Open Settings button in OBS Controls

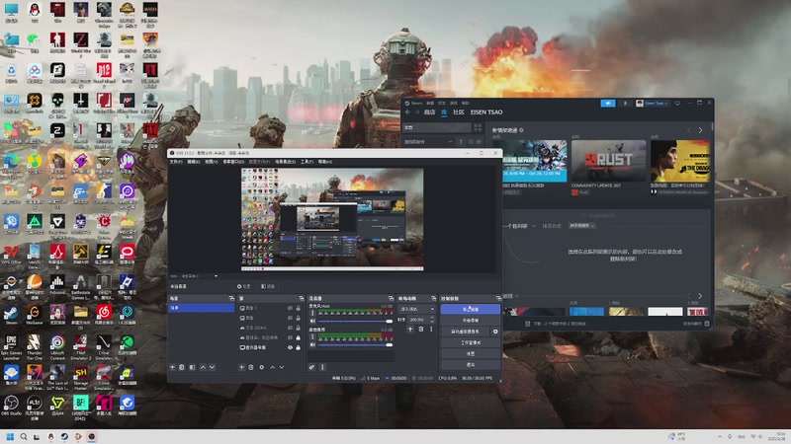pyautogui.click(x=471, y=354)
